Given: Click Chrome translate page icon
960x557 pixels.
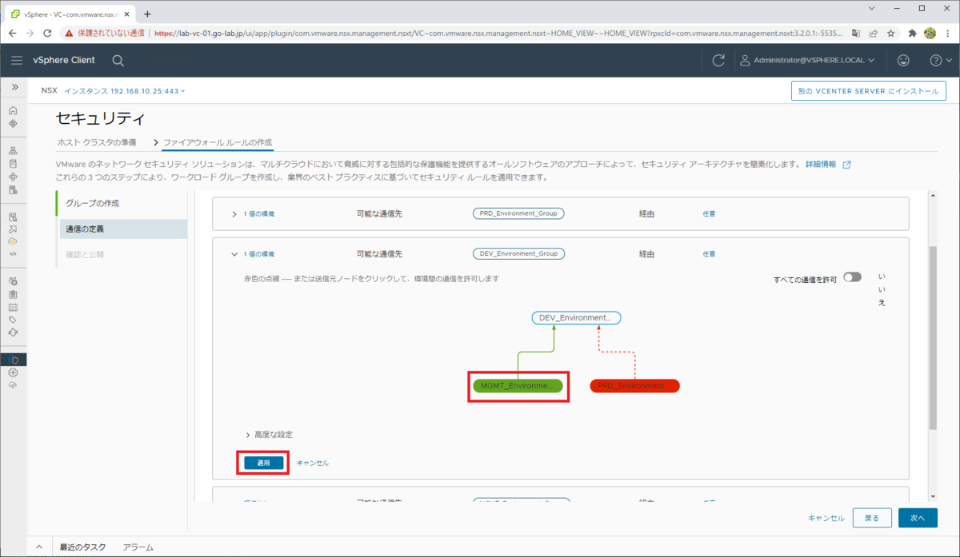Looking at the screenshot, I should point(855,34).
